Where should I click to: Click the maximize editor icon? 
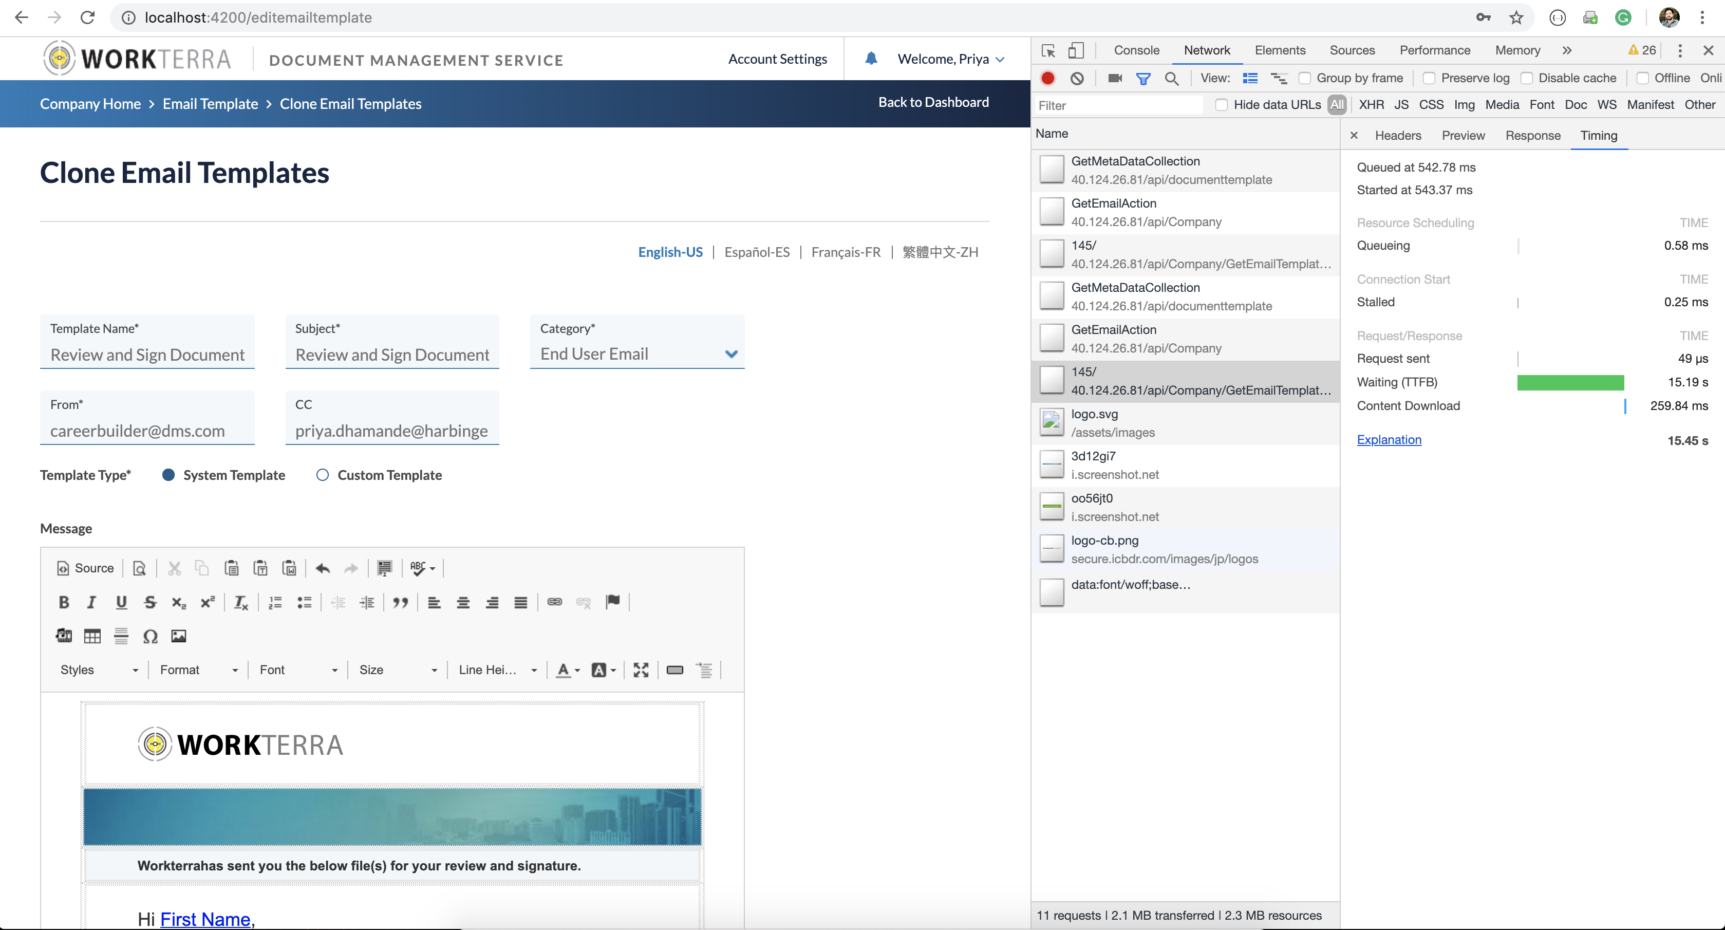[x=641, y=669]
